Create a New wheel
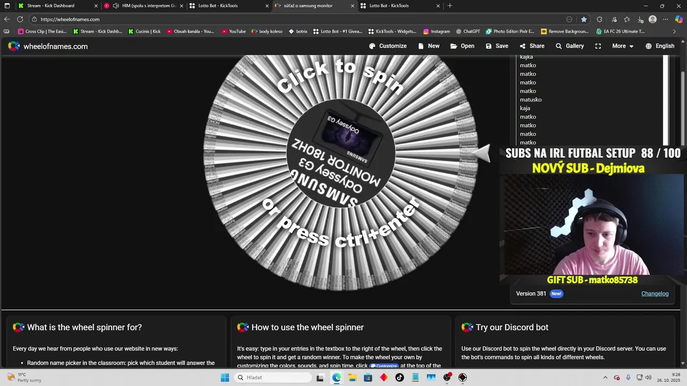Screen dimensions: 687x386 [428, 46]
